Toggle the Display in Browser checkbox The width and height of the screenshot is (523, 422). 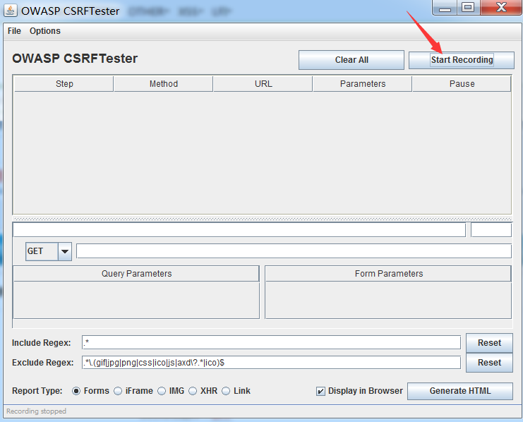click(320, 391)
